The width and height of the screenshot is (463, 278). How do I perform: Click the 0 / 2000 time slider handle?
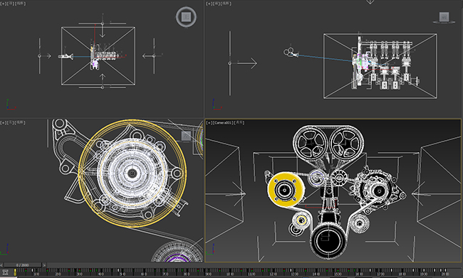(x=23, y=265)
